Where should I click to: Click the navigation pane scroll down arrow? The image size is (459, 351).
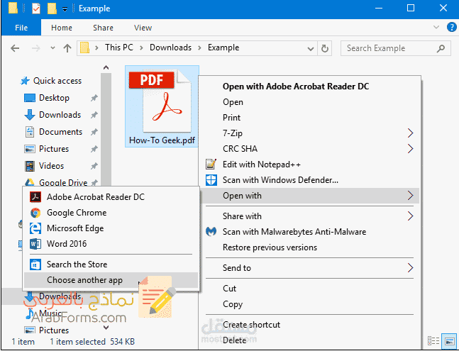(106, 328)
